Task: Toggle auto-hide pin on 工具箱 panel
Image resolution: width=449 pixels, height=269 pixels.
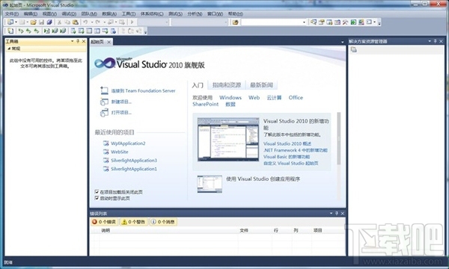Action: (78, 41)
